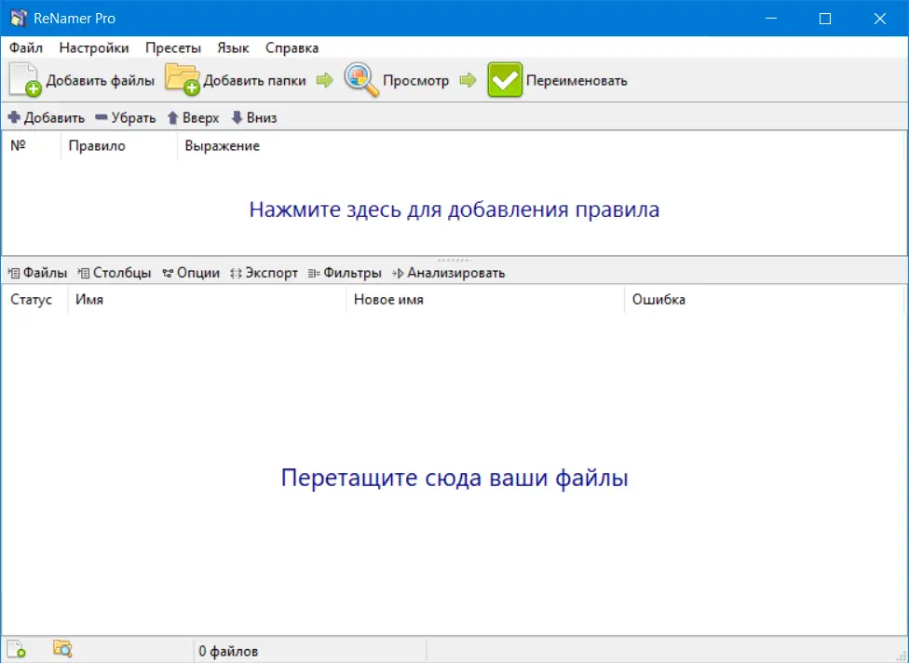This screenshot has width=909, height=663.
Task: Open the Пресеты menu
Action: point(172,47)
